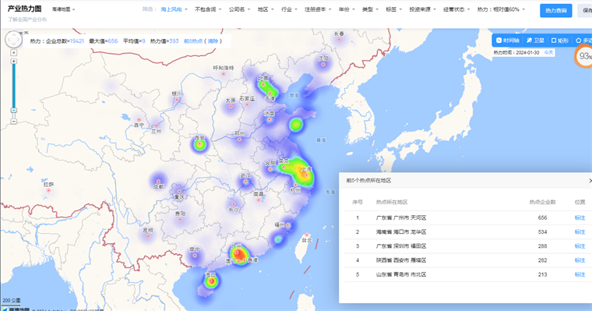Screen dimensions: 592x311
Task: Click the 南宁 city marker
Action: (195, 256)
